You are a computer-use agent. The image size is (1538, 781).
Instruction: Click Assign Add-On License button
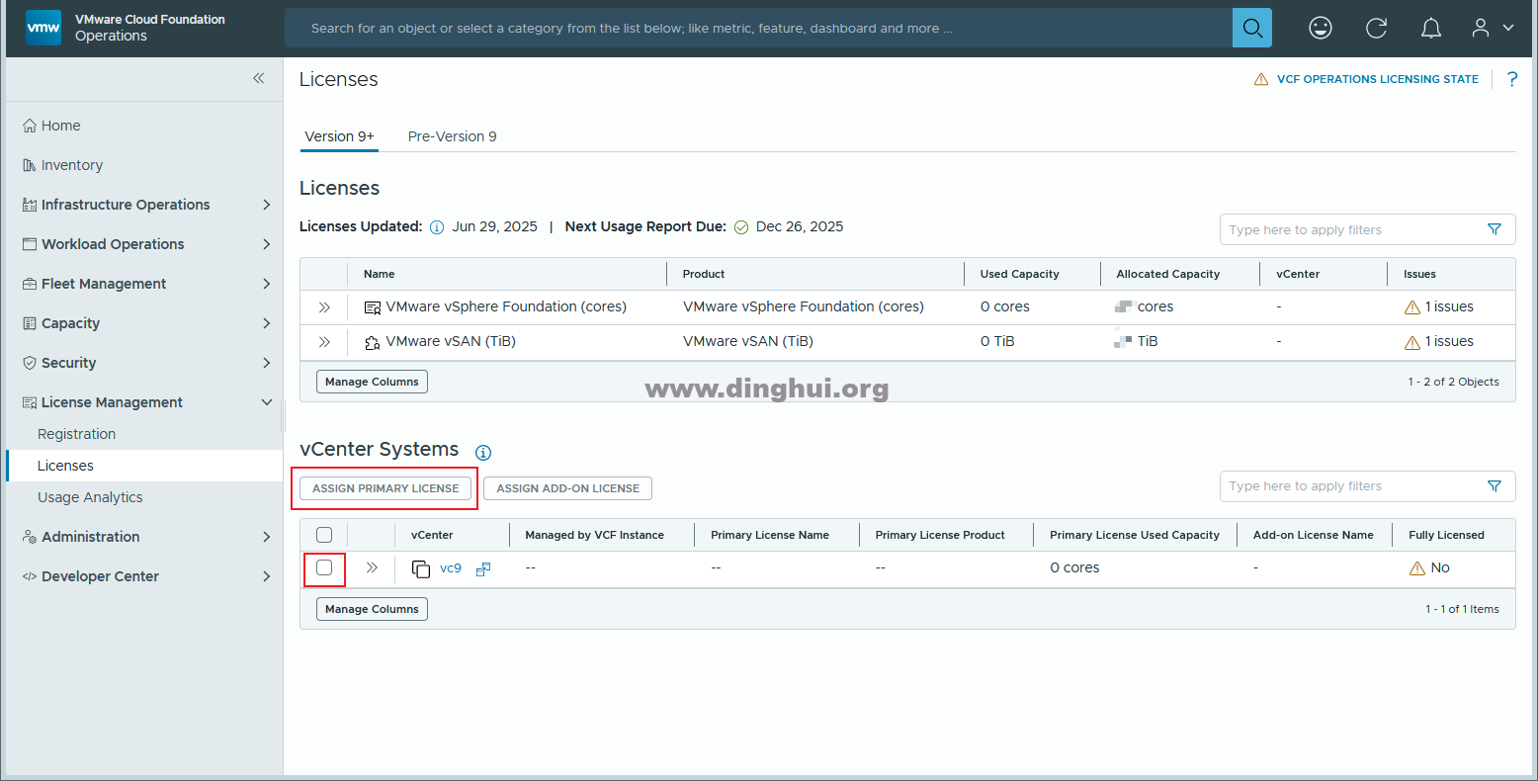[567, 487]
